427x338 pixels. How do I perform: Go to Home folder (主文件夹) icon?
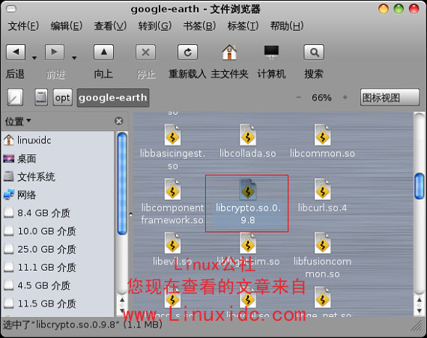(x=229, y=52)
